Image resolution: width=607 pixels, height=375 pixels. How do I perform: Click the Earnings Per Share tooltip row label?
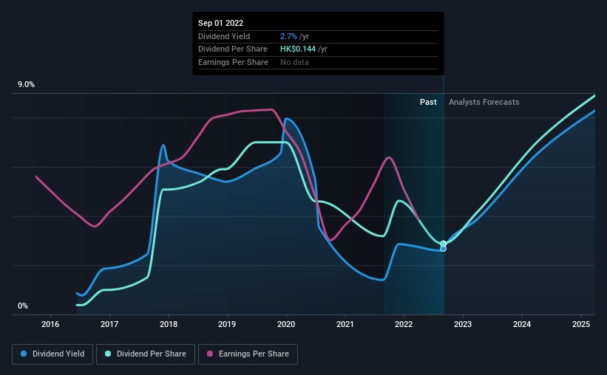coord(233,62)
